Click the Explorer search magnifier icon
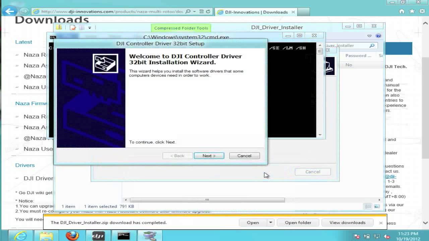The height and width of the screenshot is (241, 429). [x=372, y=46]
